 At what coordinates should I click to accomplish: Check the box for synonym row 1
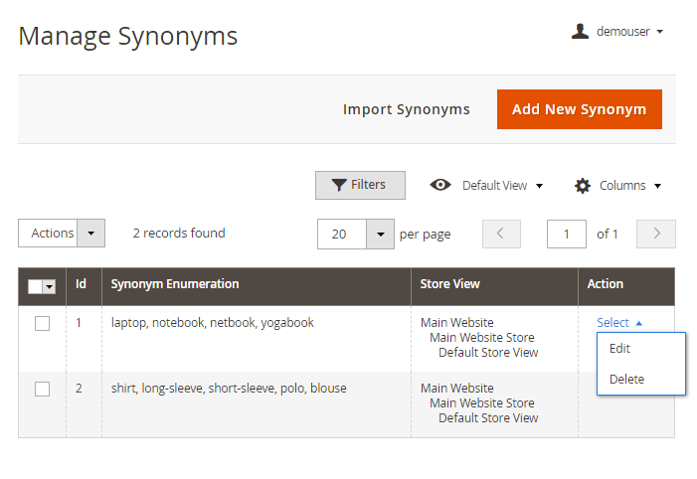(x=42, y=323)
